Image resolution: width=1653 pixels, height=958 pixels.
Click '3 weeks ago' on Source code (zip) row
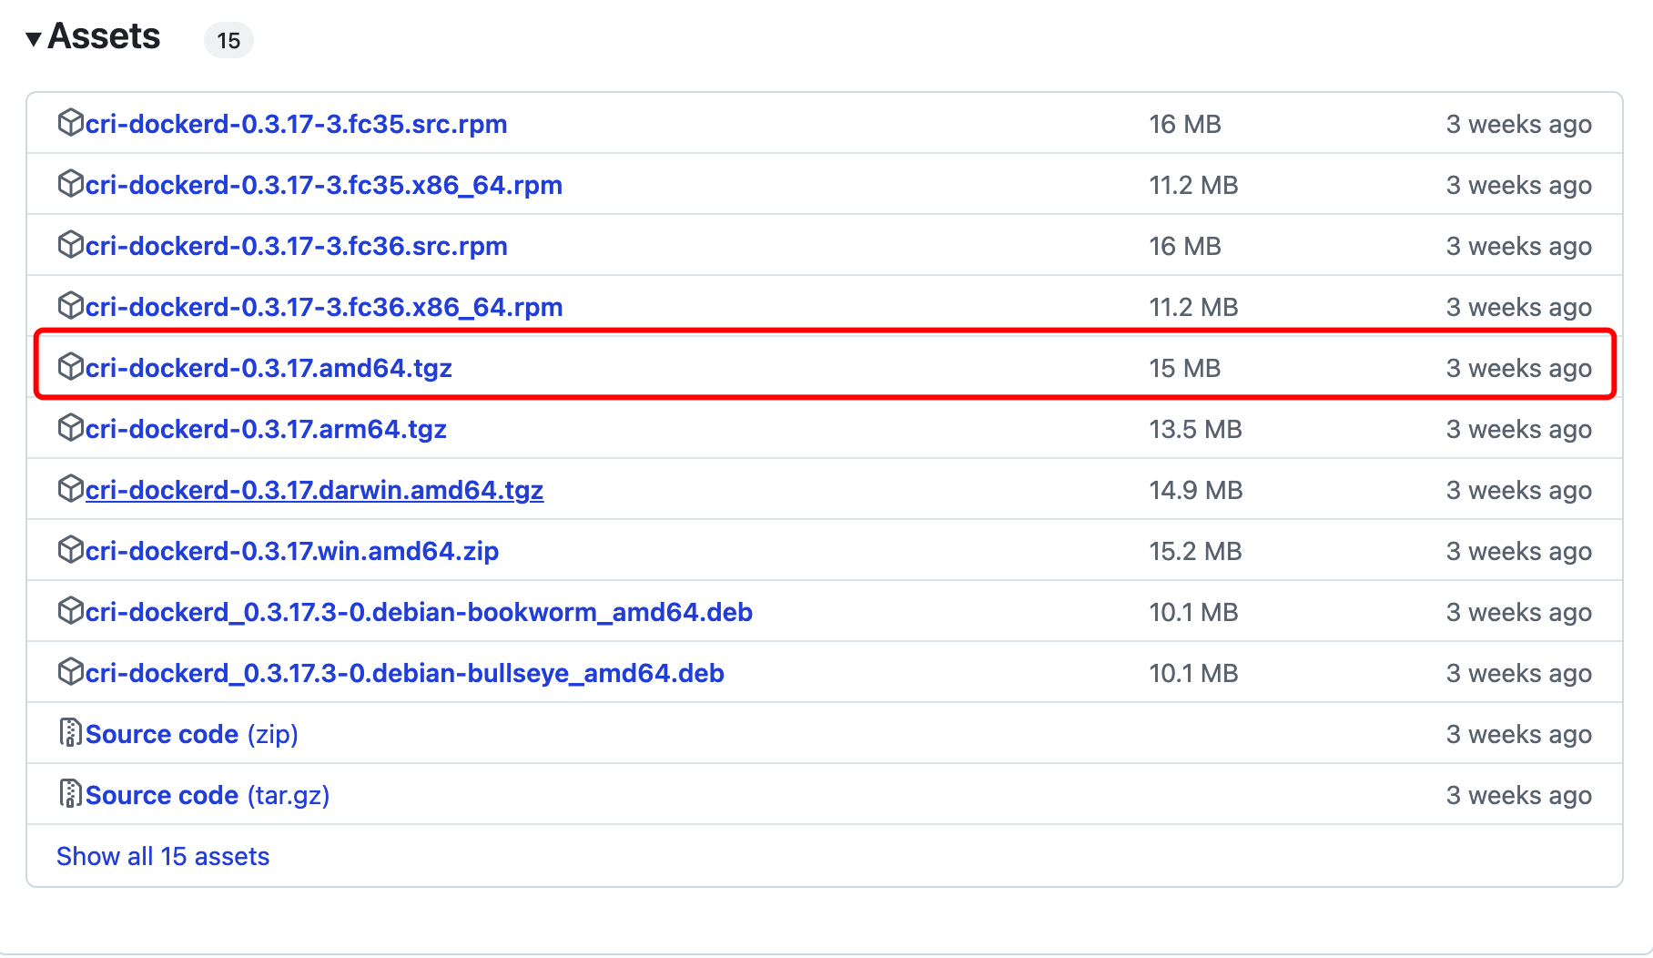click(1519, 734)
